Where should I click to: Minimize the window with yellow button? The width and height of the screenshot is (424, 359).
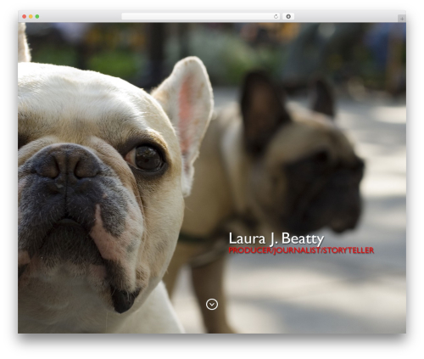31,17
